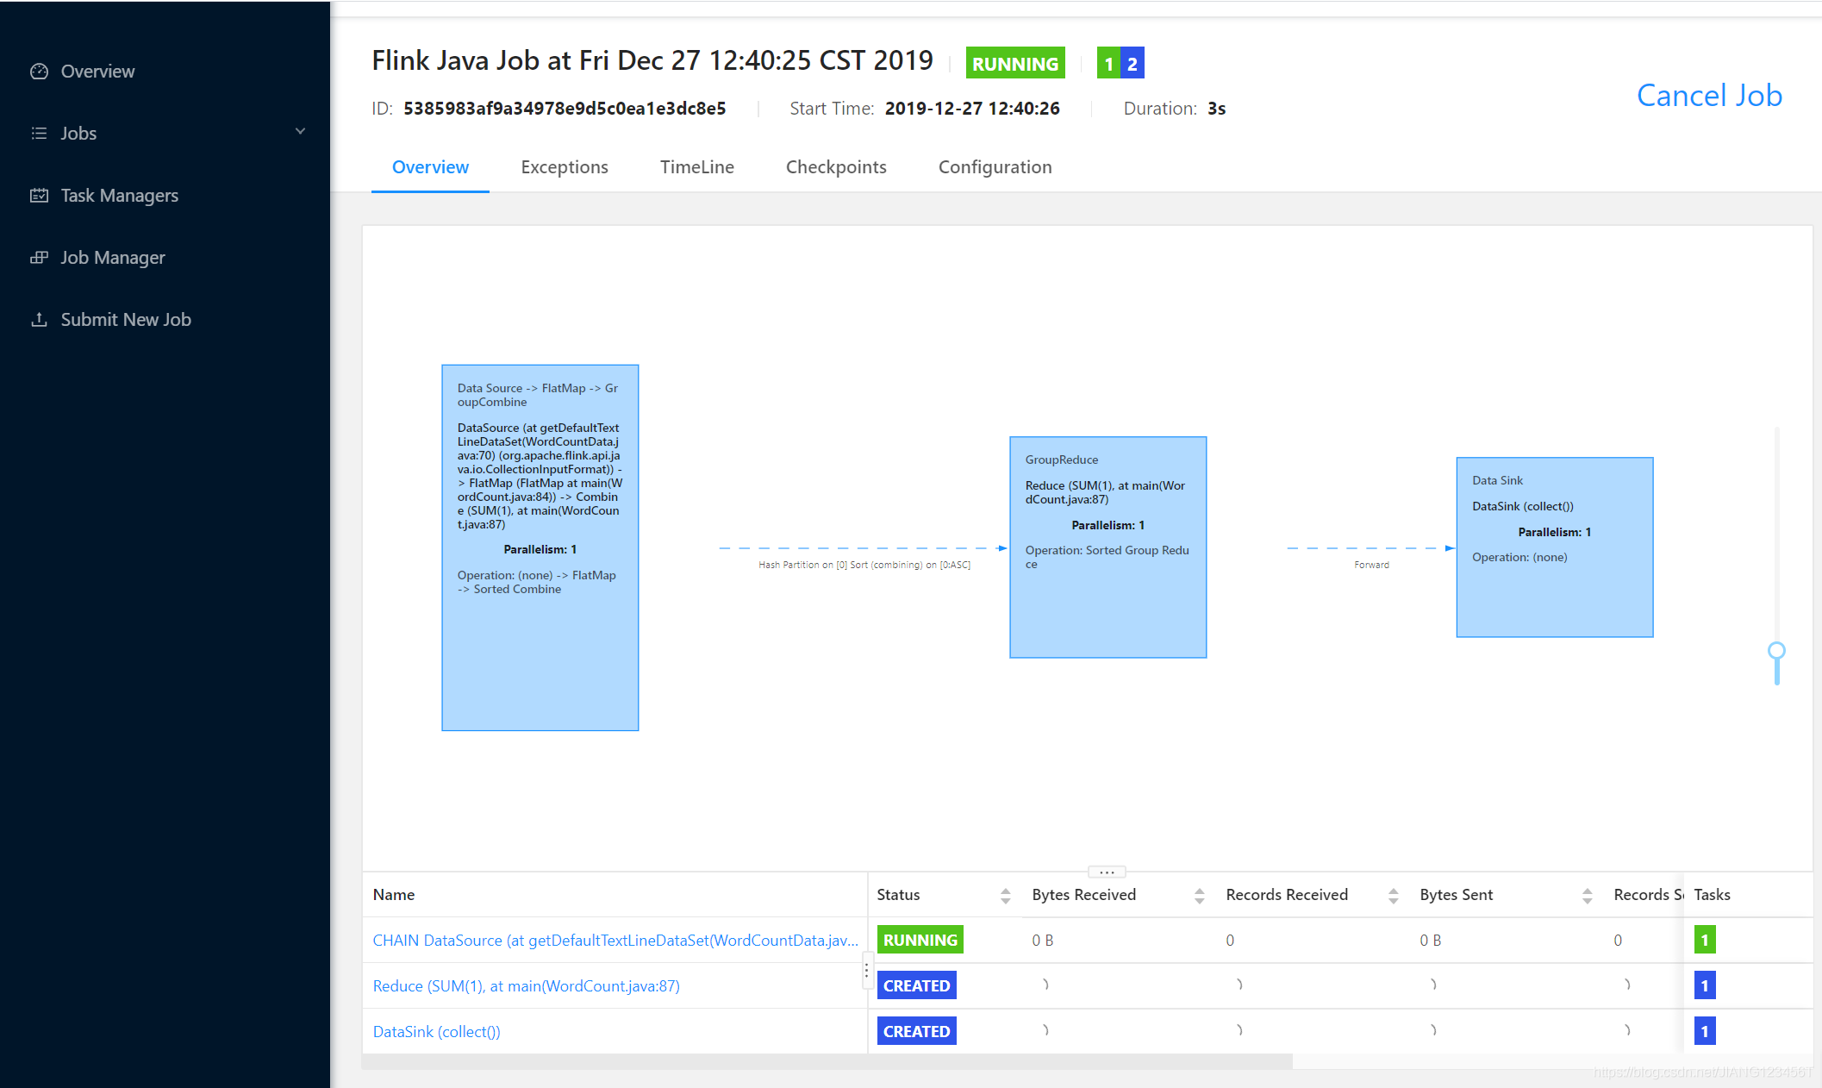Switch to the Exceptions tab
1822x1088 pixels.
pyautogui.click(x=564, y=167)
